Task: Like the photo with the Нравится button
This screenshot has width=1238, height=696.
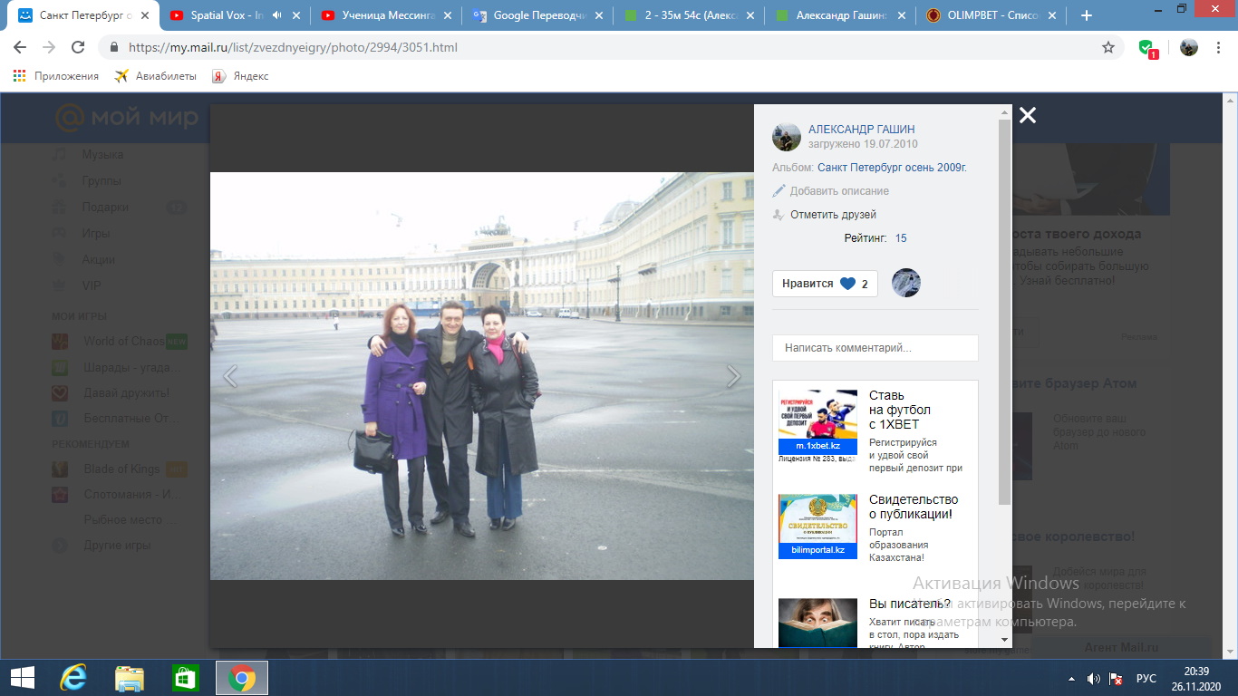Action: (x=825, y=284)
